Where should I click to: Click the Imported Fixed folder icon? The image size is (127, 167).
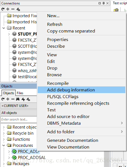point(9,15)
